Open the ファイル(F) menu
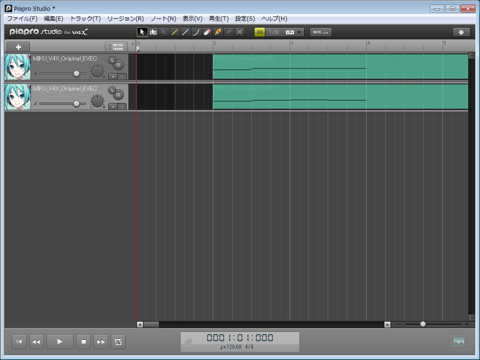Screen dimensions: 480x360 click(x=22, y=19)
